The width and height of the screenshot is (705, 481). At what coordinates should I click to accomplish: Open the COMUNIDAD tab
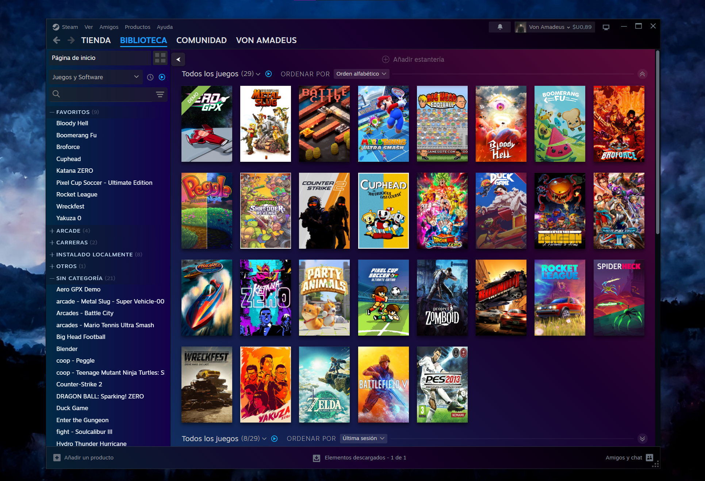(x=201, y=40)
